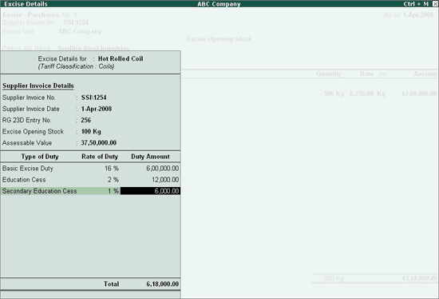Select the Assessable Value amount 37,50,000.00
Image resolution: width=439 pixels, height=299 pixels.
point(98,143)
